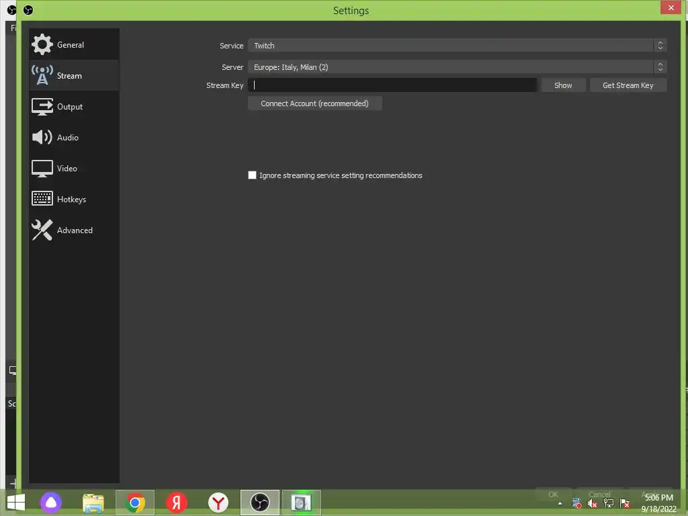Switch to Google Chrome in the taskbar
Screen dimensions: 688x516
(x=134, y=503)
